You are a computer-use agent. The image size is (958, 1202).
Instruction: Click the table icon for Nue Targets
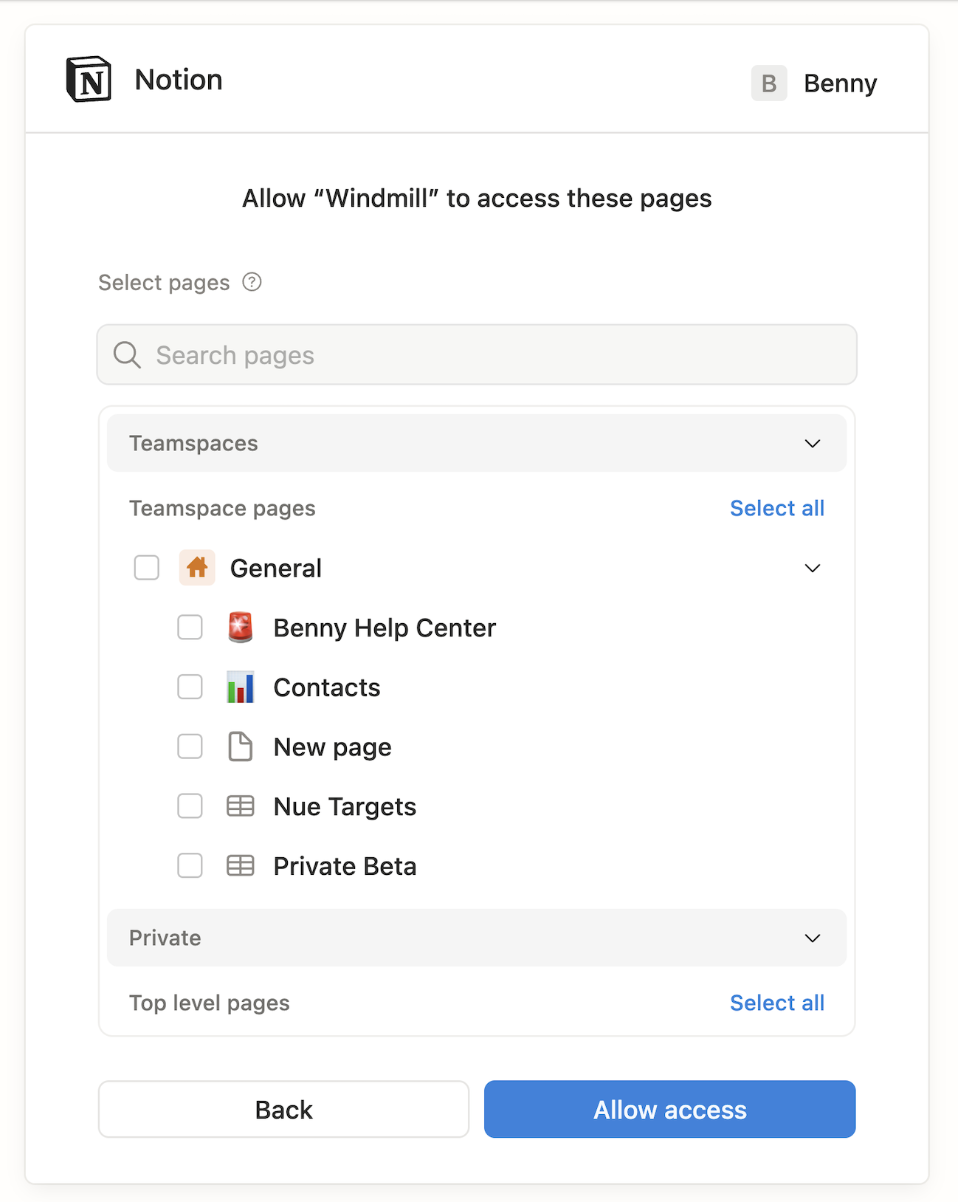tap(240, 806)
